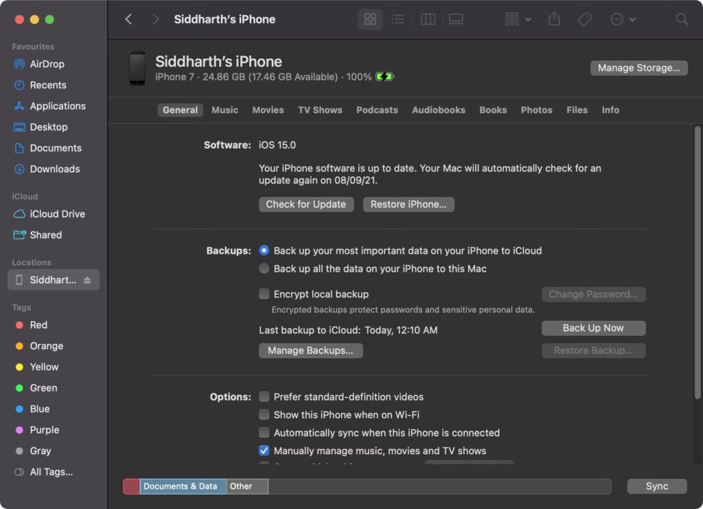The width and height of the screenshot is (703, 509).
Task: Enable Encrypt local backup checkbox
Action: [264, 294]
